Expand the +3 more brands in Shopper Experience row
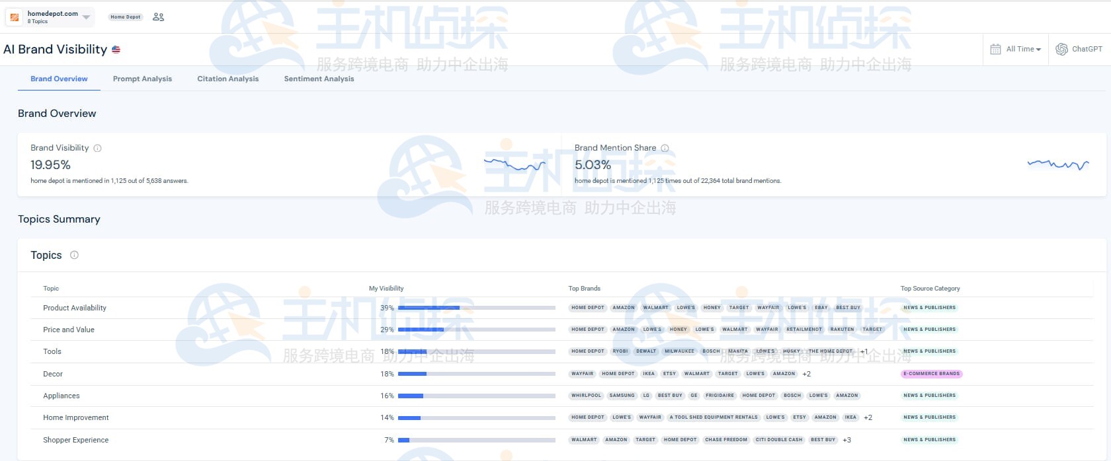Image resolution: width=1111 pixels, height=461 pixels. point(847,440)
